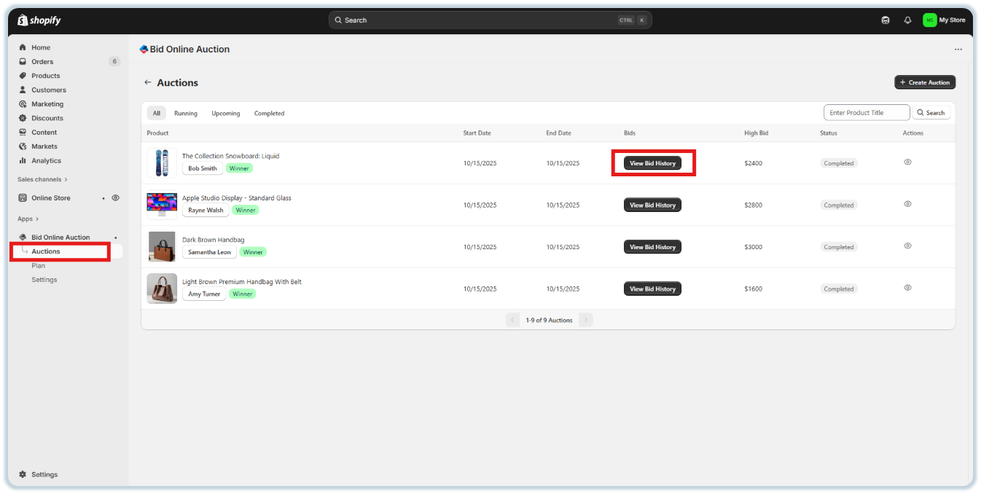Open Settings gear at bottom of sidebar
Screen dimensions: 981x494
point(44,474)
